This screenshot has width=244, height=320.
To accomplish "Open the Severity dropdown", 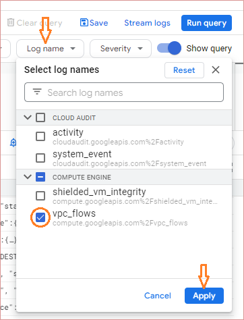I will coord(121,49).
